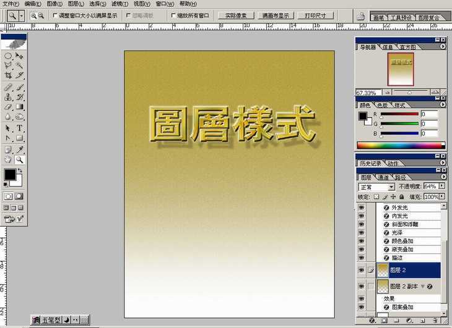Open the blend mode dropdown showing 正常
Image resolution: width=452 pixels, height=328 pixels.
coord(376,187)
